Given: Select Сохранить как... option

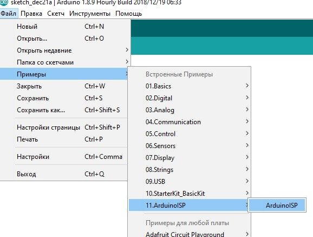Looking at the screenshot, I should (x=63, y=110).
